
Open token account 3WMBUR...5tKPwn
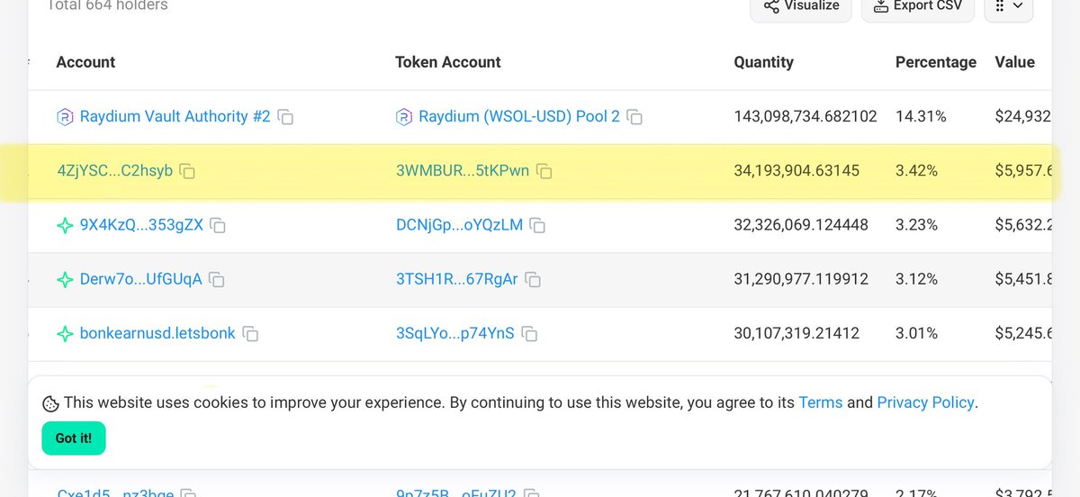point(463,171)
